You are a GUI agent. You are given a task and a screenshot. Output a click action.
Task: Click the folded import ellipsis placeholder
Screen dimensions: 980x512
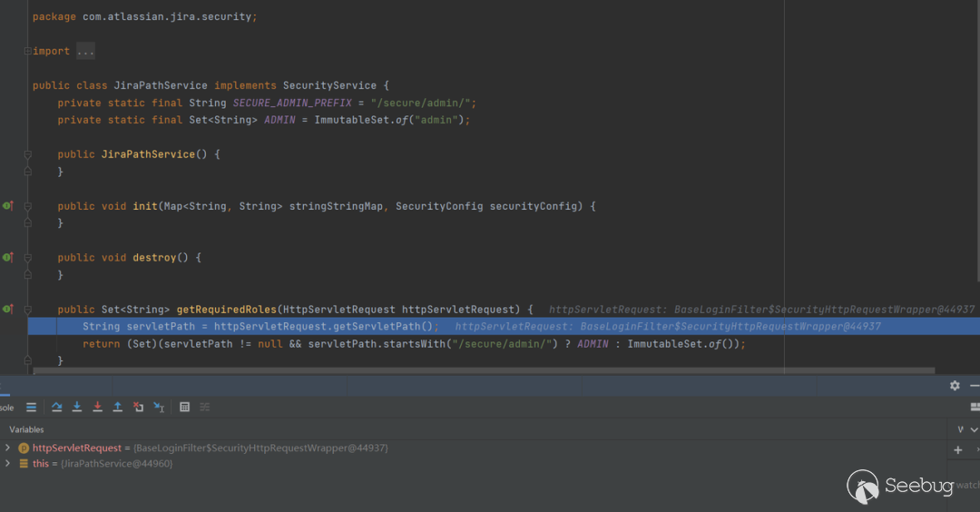tap(85, 51)
